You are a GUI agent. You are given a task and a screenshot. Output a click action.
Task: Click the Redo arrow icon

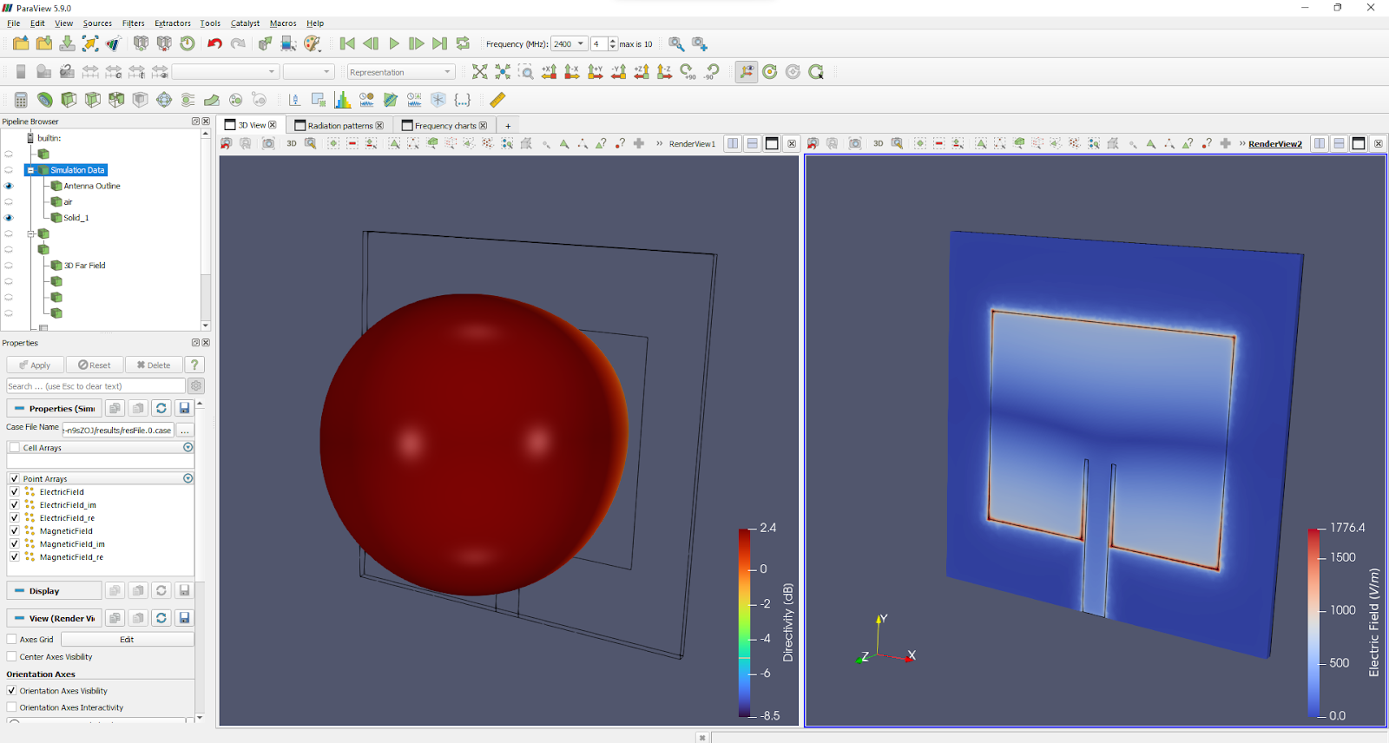(x=238, y=43)
